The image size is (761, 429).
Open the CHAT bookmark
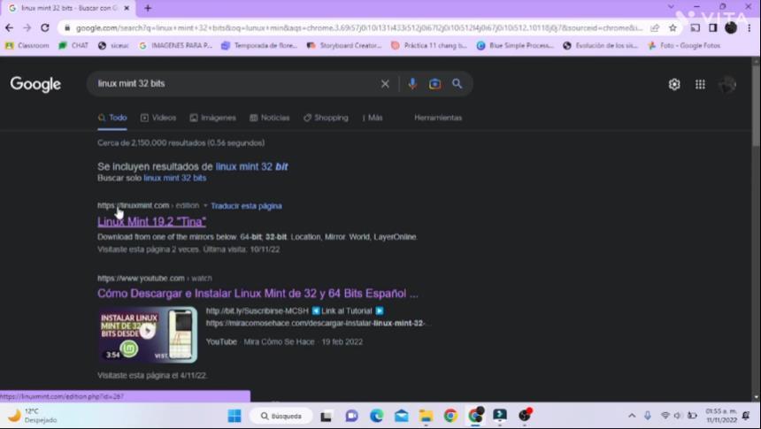pyautogui.click(x=73, y=46)
